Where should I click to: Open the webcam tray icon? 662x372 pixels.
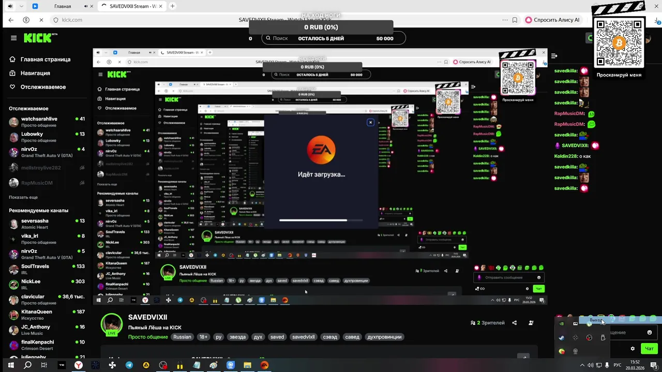coord(575,351)
